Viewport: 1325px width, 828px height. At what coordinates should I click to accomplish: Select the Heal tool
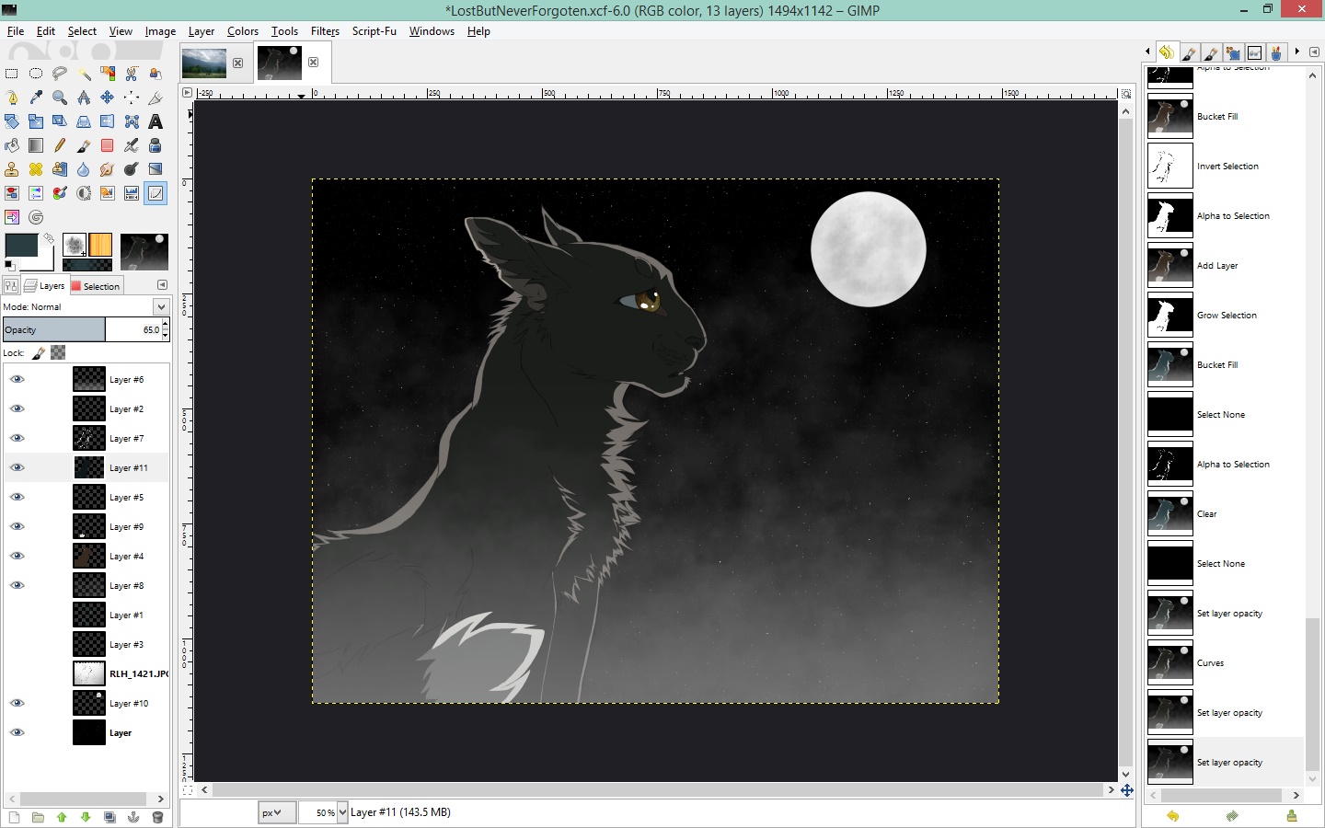(35, 168)
